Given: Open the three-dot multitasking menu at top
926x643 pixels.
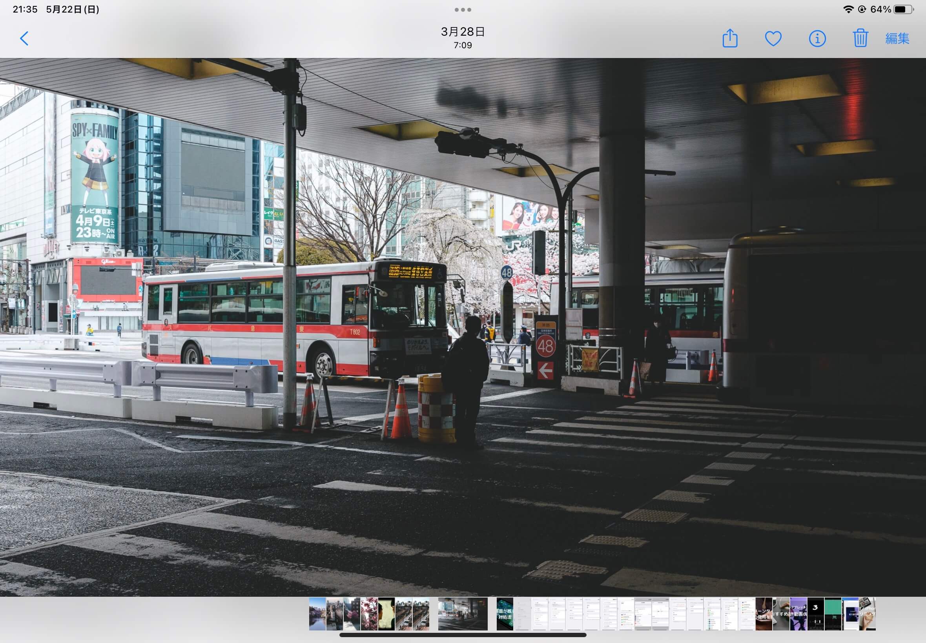Looking at the screenshot, I should (x=463, y=10).
